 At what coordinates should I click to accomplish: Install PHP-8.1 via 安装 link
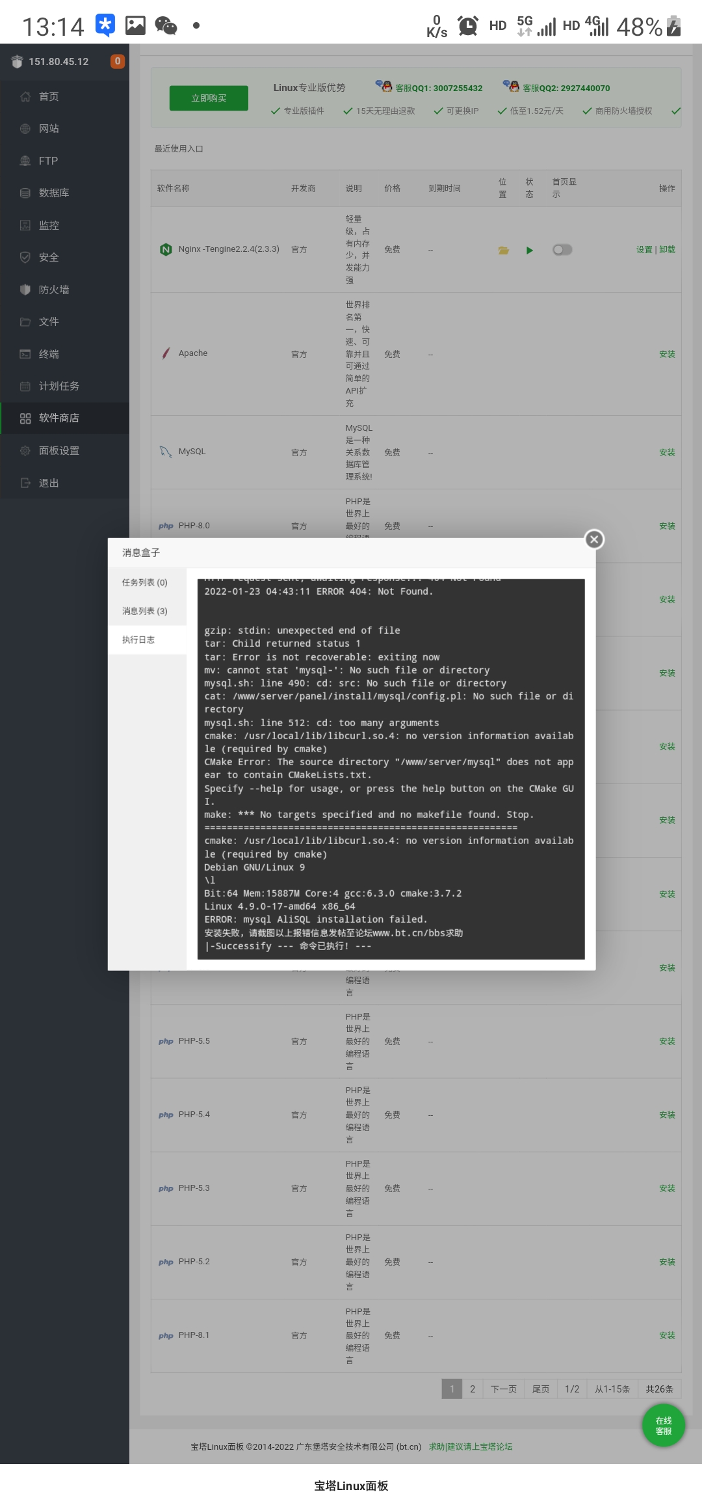click(667, 1336)
